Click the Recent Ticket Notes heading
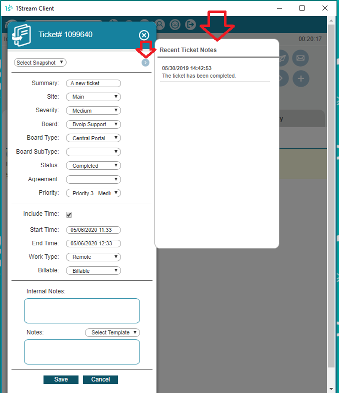 [x=188, y=50]
